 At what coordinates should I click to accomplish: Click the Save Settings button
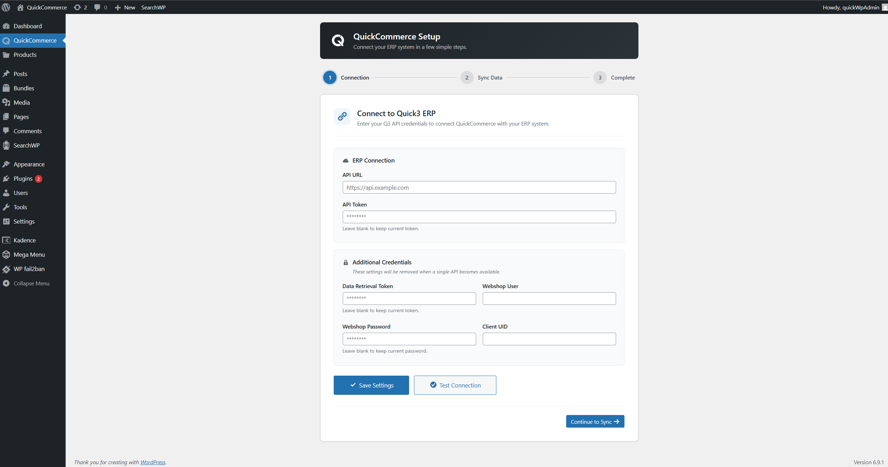point(371,385)
